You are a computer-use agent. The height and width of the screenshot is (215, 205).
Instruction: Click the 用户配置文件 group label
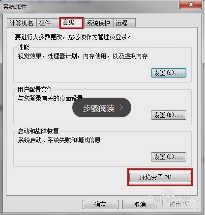35,89
